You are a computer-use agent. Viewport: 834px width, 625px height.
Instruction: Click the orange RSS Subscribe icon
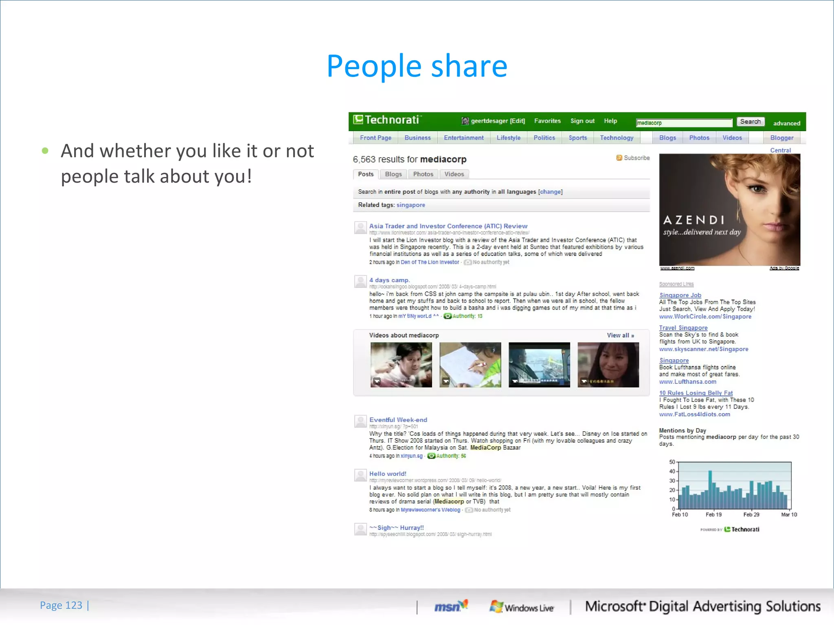[x=619, y=158]
